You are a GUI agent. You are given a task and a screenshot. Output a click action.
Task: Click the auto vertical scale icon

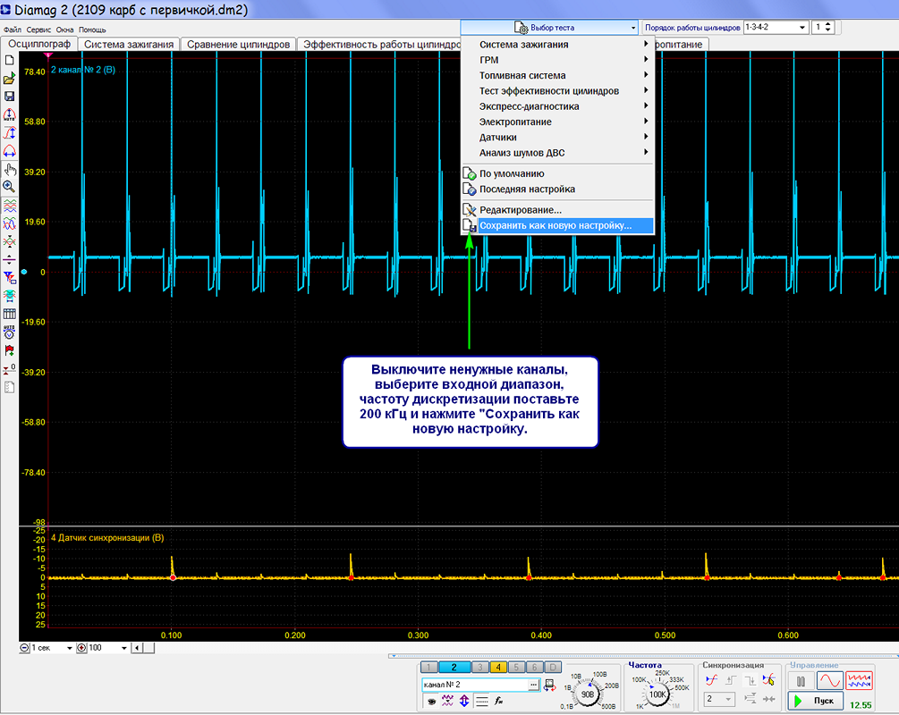(x=9, y=114)
